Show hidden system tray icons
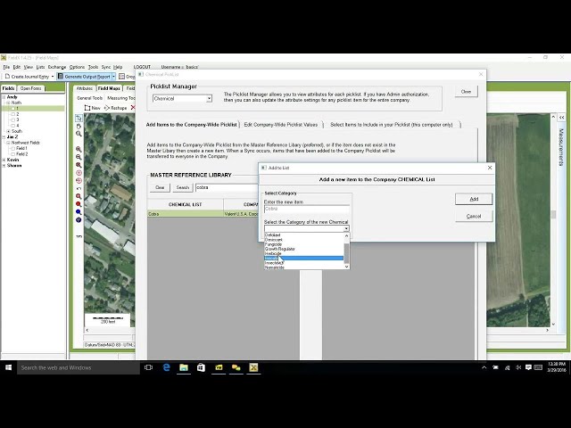 484,367
